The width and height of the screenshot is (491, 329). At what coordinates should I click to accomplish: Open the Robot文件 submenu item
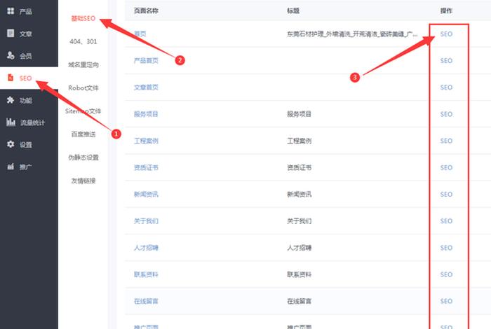[83, 87]
